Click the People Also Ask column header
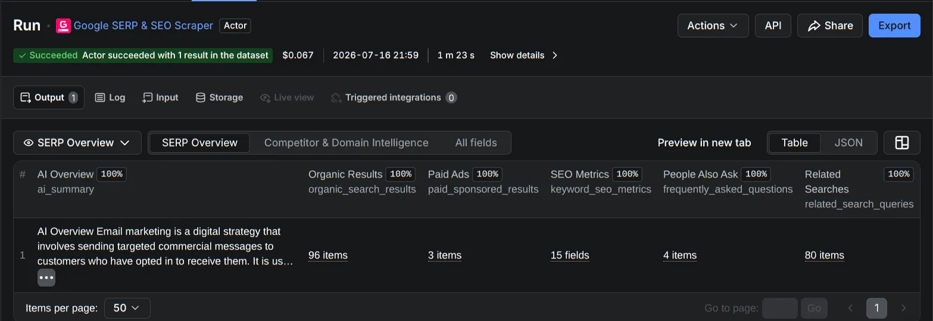The width and height of the screenshot is (933, 321). tap(700, 174)
